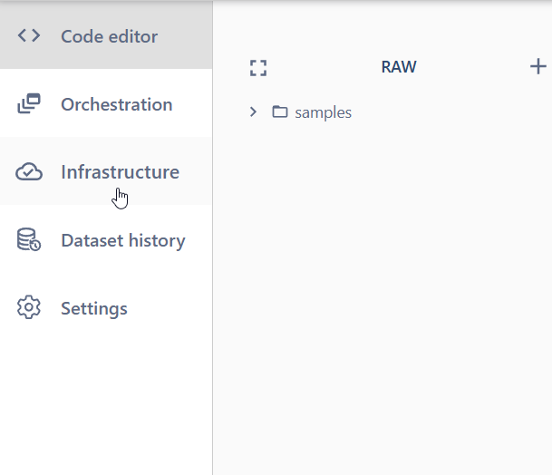
Task: Expand the samples folder chevron
Action: point(253,112)
